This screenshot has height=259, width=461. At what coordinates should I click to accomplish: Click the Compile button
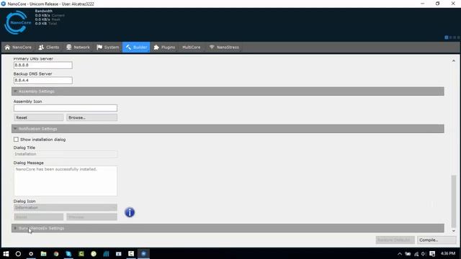click(437, 240)
